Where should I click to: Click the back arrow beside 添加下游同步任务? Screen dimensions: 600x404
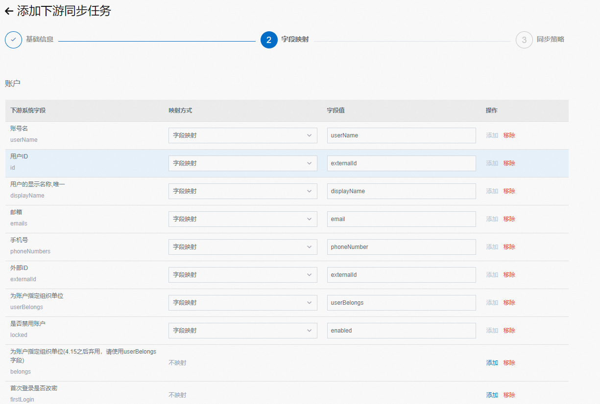click(9, 11)
